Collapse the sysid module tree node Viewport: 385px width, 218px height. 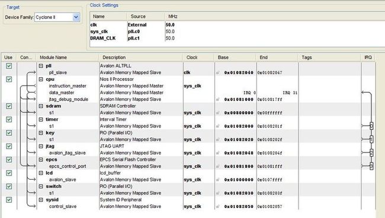pos(41,200)
